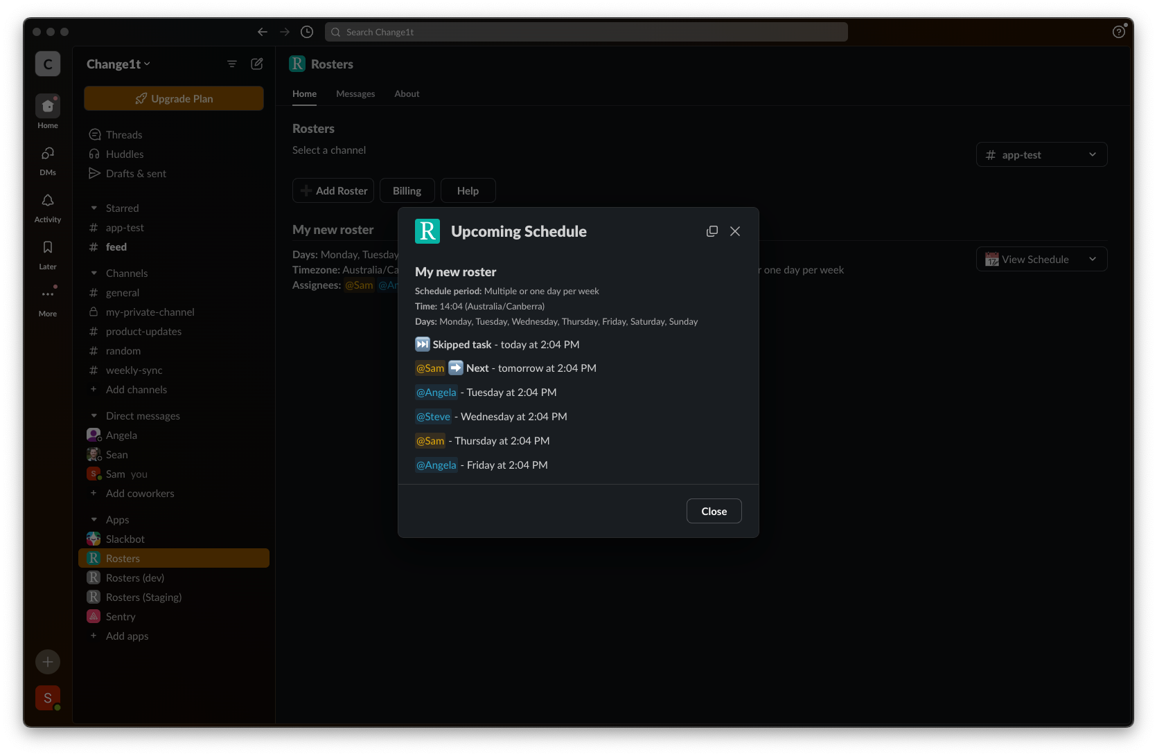Open the general channel
1157x756 pixels.
coord(174,292)
